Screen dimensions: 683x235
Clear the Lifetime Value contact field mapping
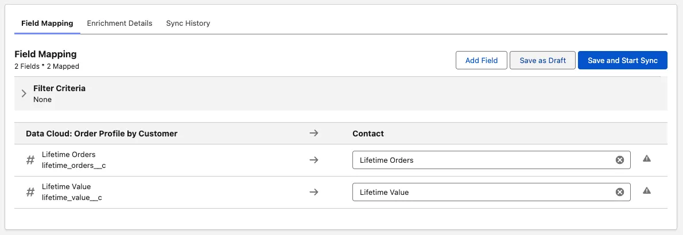619,192
